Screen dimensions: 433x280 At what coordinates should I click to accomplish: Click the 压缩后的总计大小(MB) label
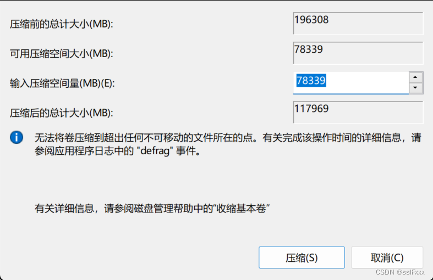[62, 113]
